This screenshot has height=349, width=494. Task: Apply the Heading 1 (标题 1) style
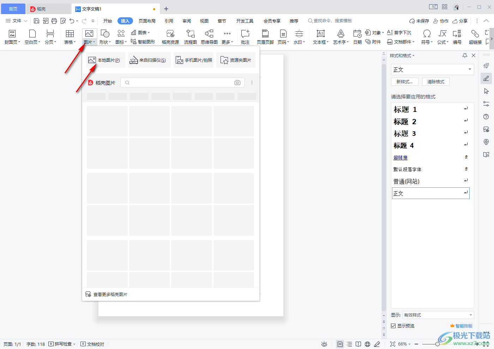[x=431, y=109]
